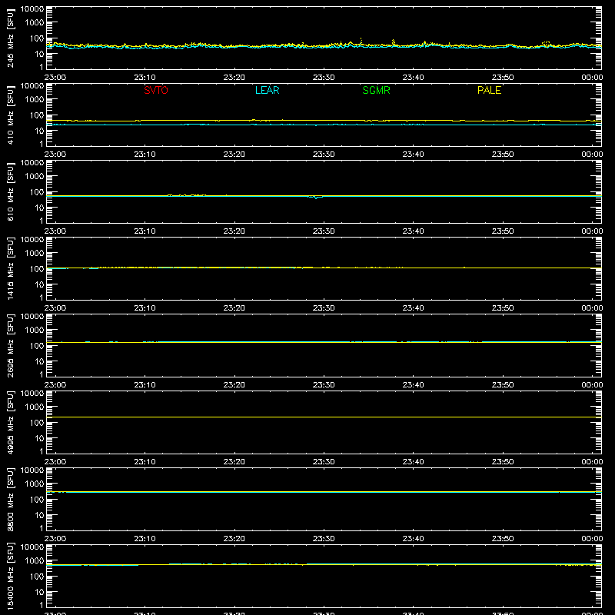Viewport: 615px width, 615px height.
Task: Click the yellow PALE station legend label
Action: click(489, 90)
